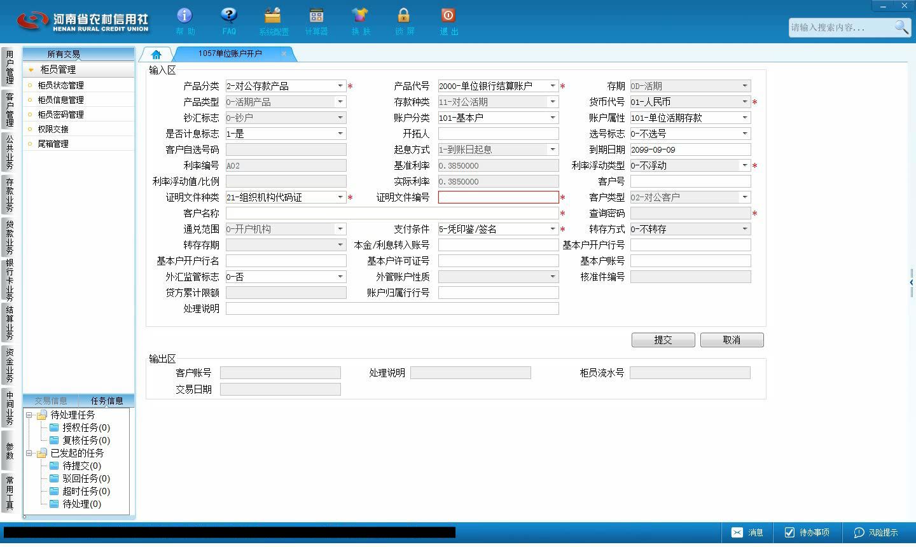Screen dimensions: 916x547
Task: Focus the 客户名称 input field
Action: pos(392,213)
